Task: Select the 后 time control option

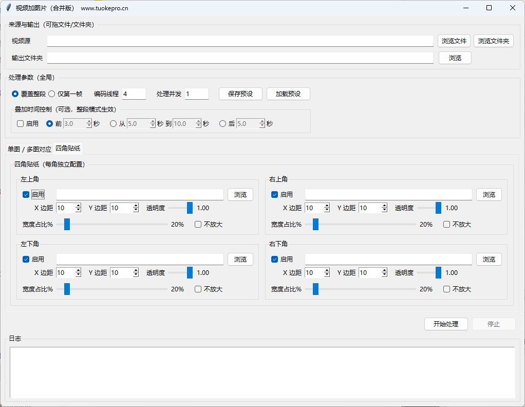Action: (222, 123)
